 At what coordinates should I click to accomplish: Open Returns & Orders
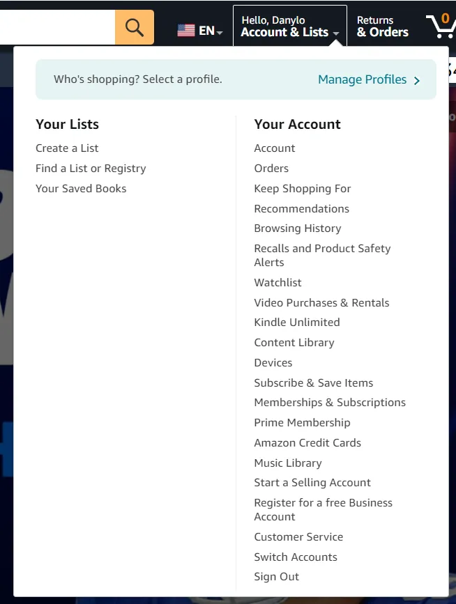(382, 26)
